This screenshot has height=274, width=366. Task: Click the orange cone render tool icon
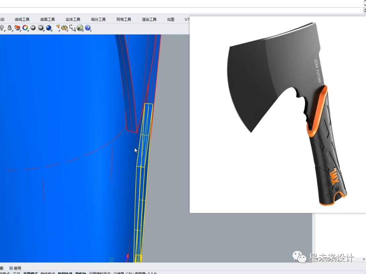point(57,28)
